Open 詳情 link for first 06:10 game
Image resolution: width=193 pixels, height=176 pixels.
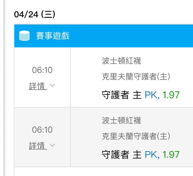38,86
